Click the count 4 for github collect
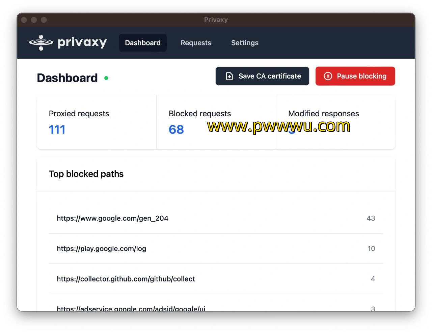 (x=373, y=279)
